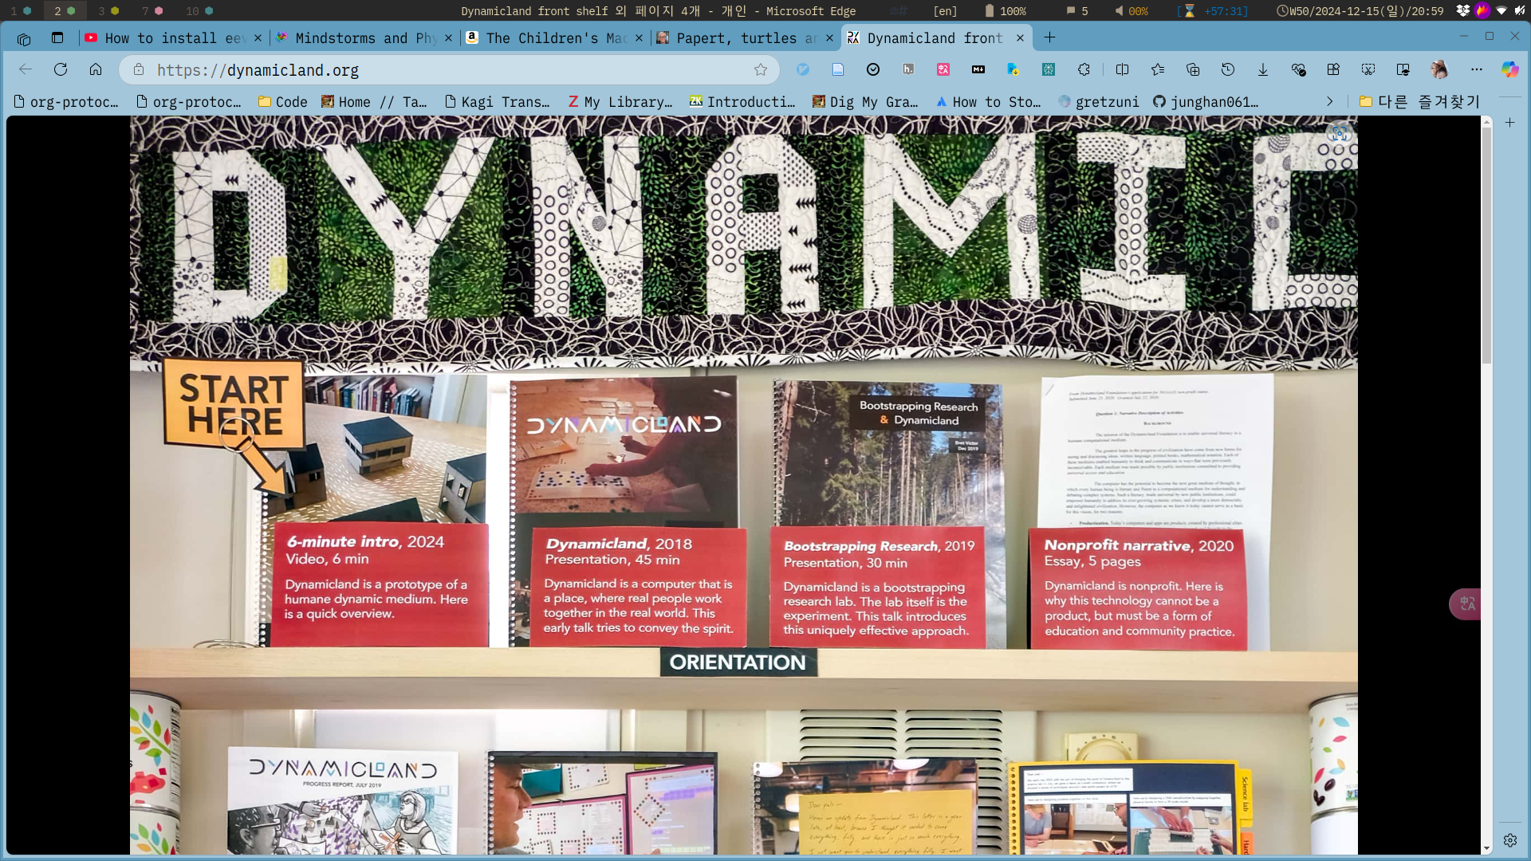Image resolution: width=1531 pixels, height=861 pixels.
Task: Click the floating translate page button
Action: click(1466, 604)
